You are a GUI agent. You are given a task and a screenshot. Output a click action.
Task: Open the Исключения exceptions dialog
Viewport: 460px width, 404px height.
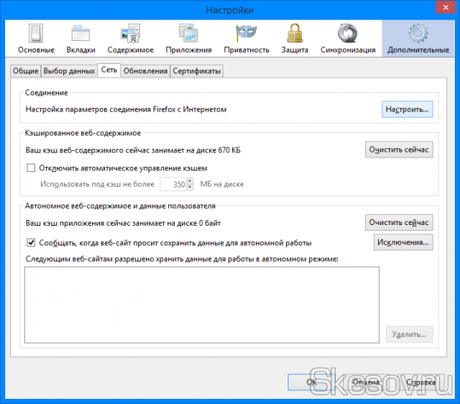point(402,242)
